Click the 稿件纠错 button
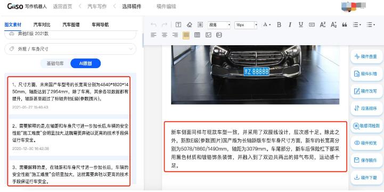This screenshot has height=192, width=384. tap(366, 73)
